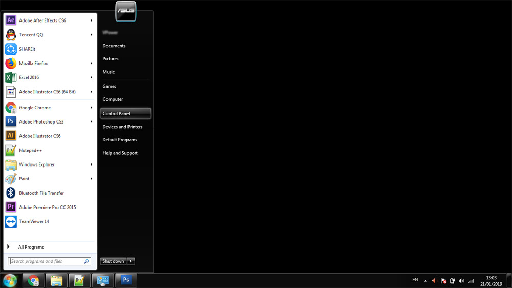Expand the Google Chrome jump list arrow
512x288 pixels.
coord(91,108)
